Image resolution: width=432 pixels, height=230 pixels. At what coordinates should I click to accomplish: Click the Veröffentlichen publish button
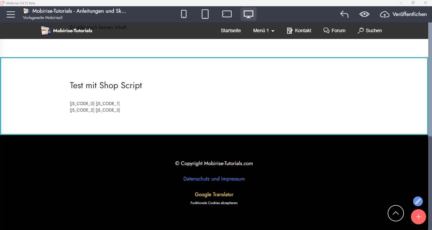(x=403, y=14)
